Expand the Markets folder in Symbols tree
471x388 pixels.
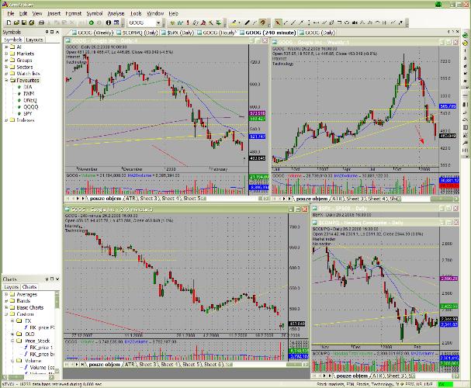[x=6, y=54]
